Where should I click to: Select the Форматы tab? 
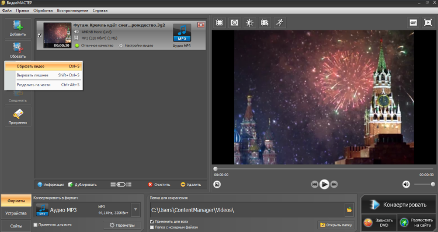[16, 201]
